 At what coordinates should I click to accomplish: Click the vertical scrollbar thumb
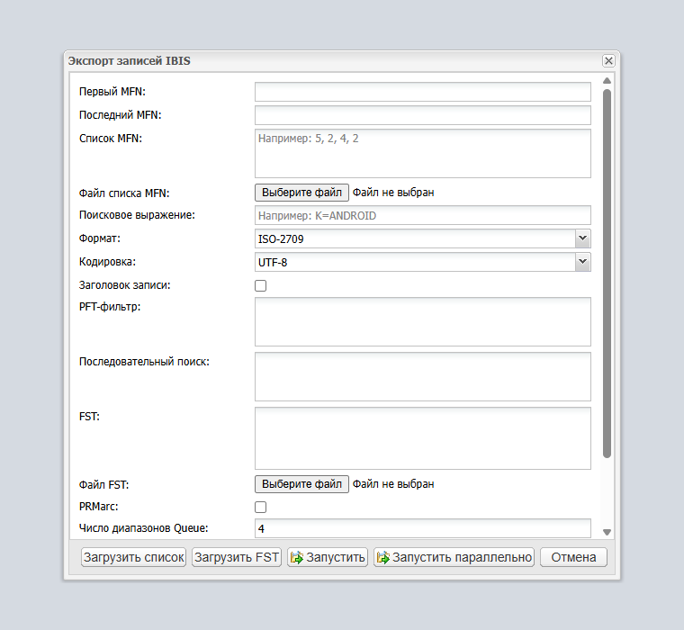pos(607,274)
